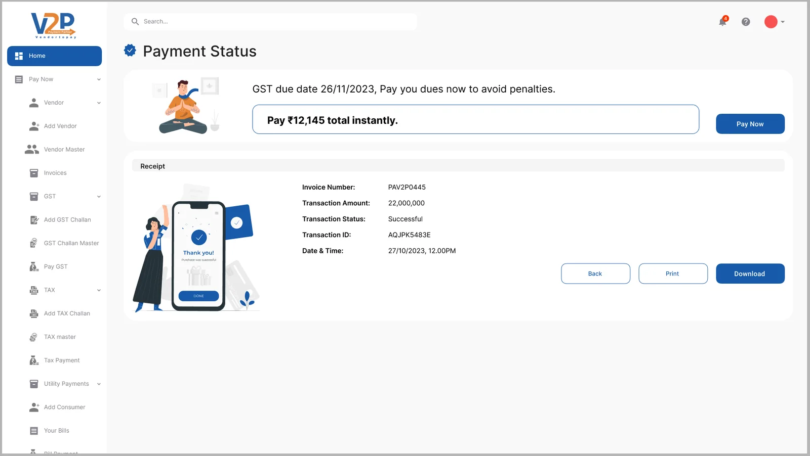Click the GST Challan Master icon
Screen dimensions: 810x456
(x=34, y=243)
